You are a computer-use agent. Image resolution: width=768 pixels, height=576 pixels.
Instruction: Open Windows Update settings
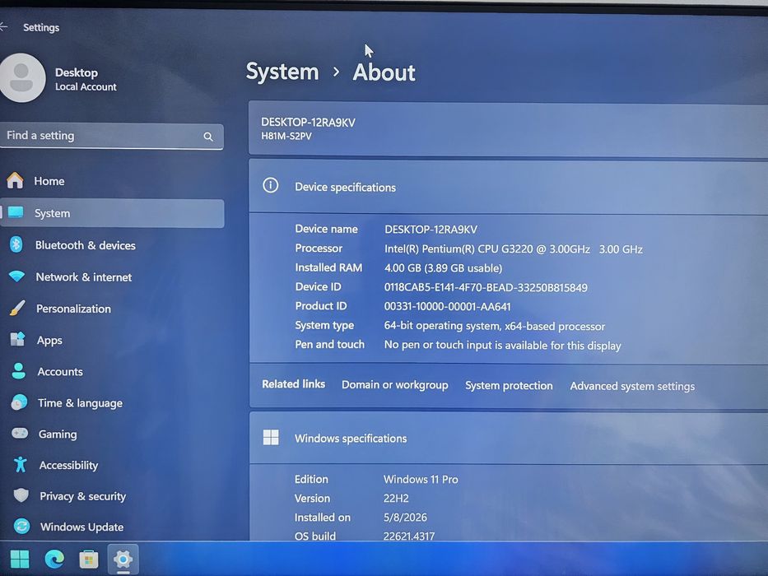(x=112, y=527)
